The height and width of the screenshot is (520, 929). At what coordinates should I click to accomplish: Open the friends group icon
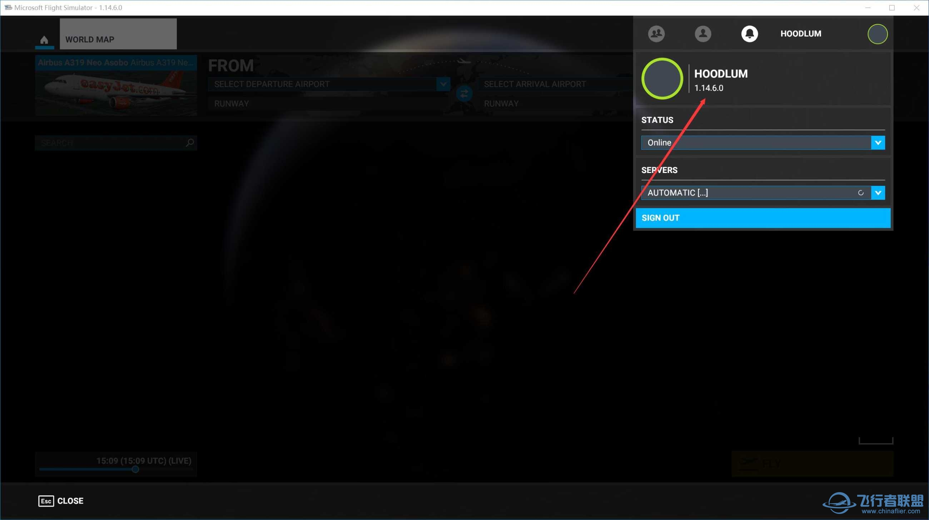(x=656, y=34)
